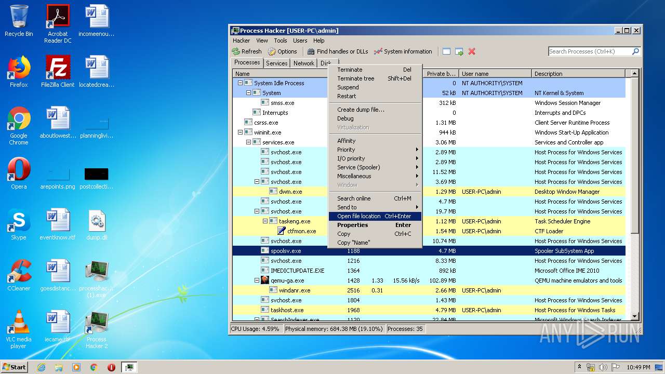Click the Search Processes input field
This screenshot has height=374, width=665.
coord(590,51)
